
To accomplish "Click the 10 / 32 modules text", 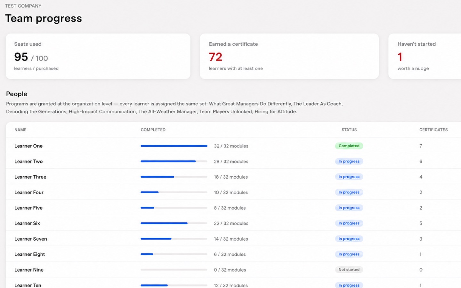I will point(231,192).
